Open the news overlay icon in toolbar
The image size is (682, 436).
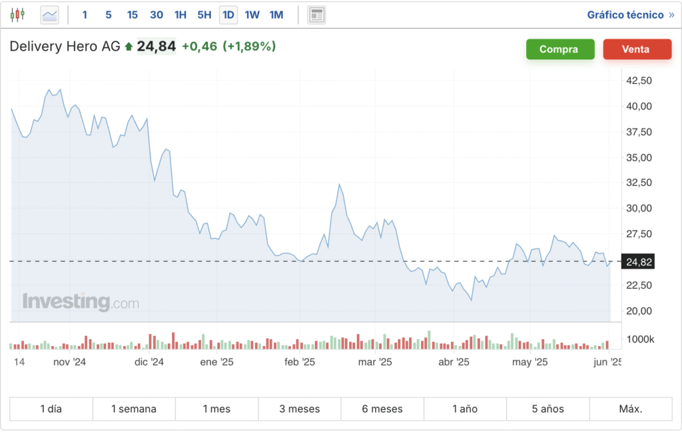point(316,15)
